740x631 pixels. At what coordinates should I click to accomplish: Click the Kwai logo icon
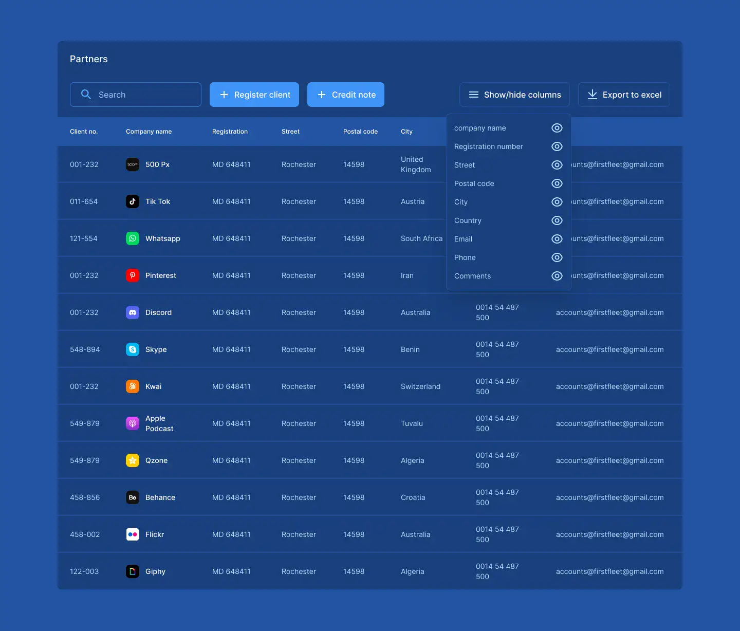(133, 386)
